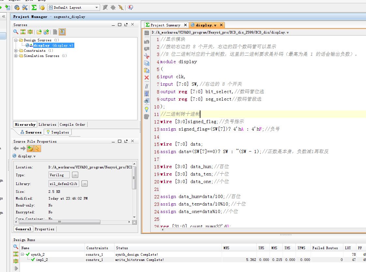Expand the Constraints folder

pyautogui.click(x=16, y=50)
